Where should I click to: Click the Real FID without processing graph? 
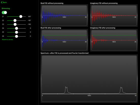[x=64, y=15]
